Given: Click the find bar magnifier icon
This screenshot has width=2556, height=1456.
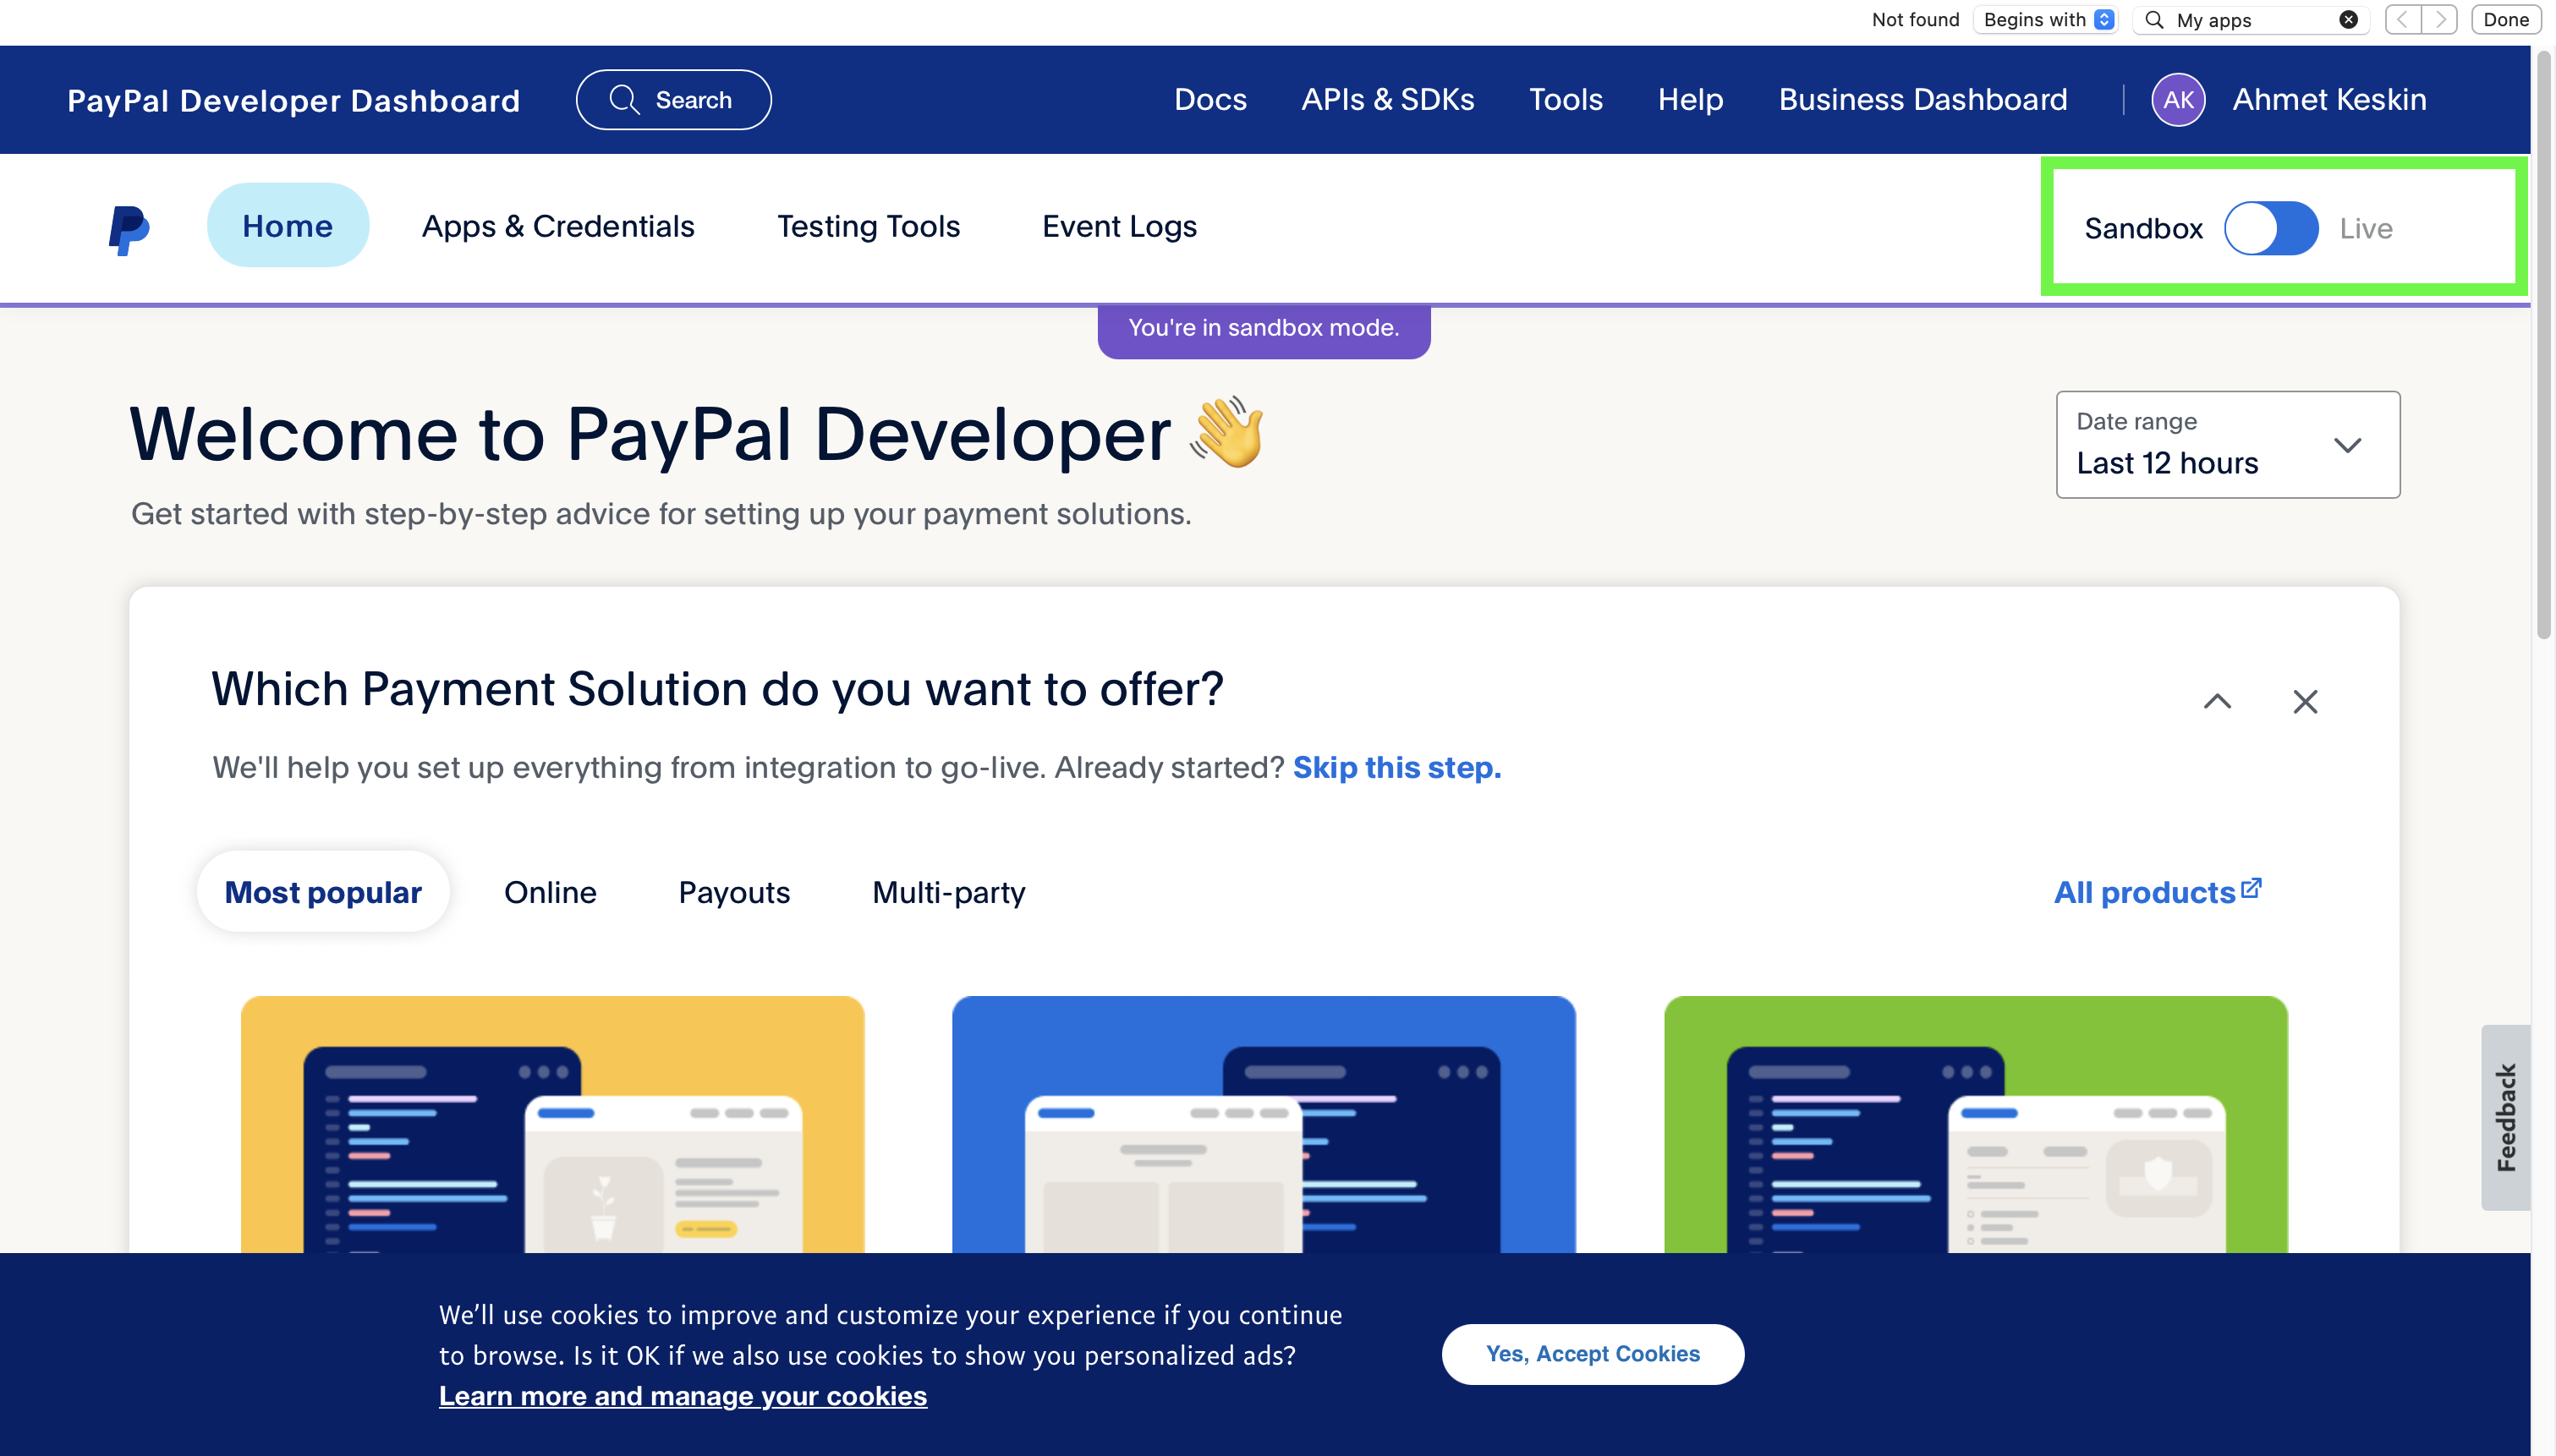Looking at the screenshot, I should (x=2155, y=20).
